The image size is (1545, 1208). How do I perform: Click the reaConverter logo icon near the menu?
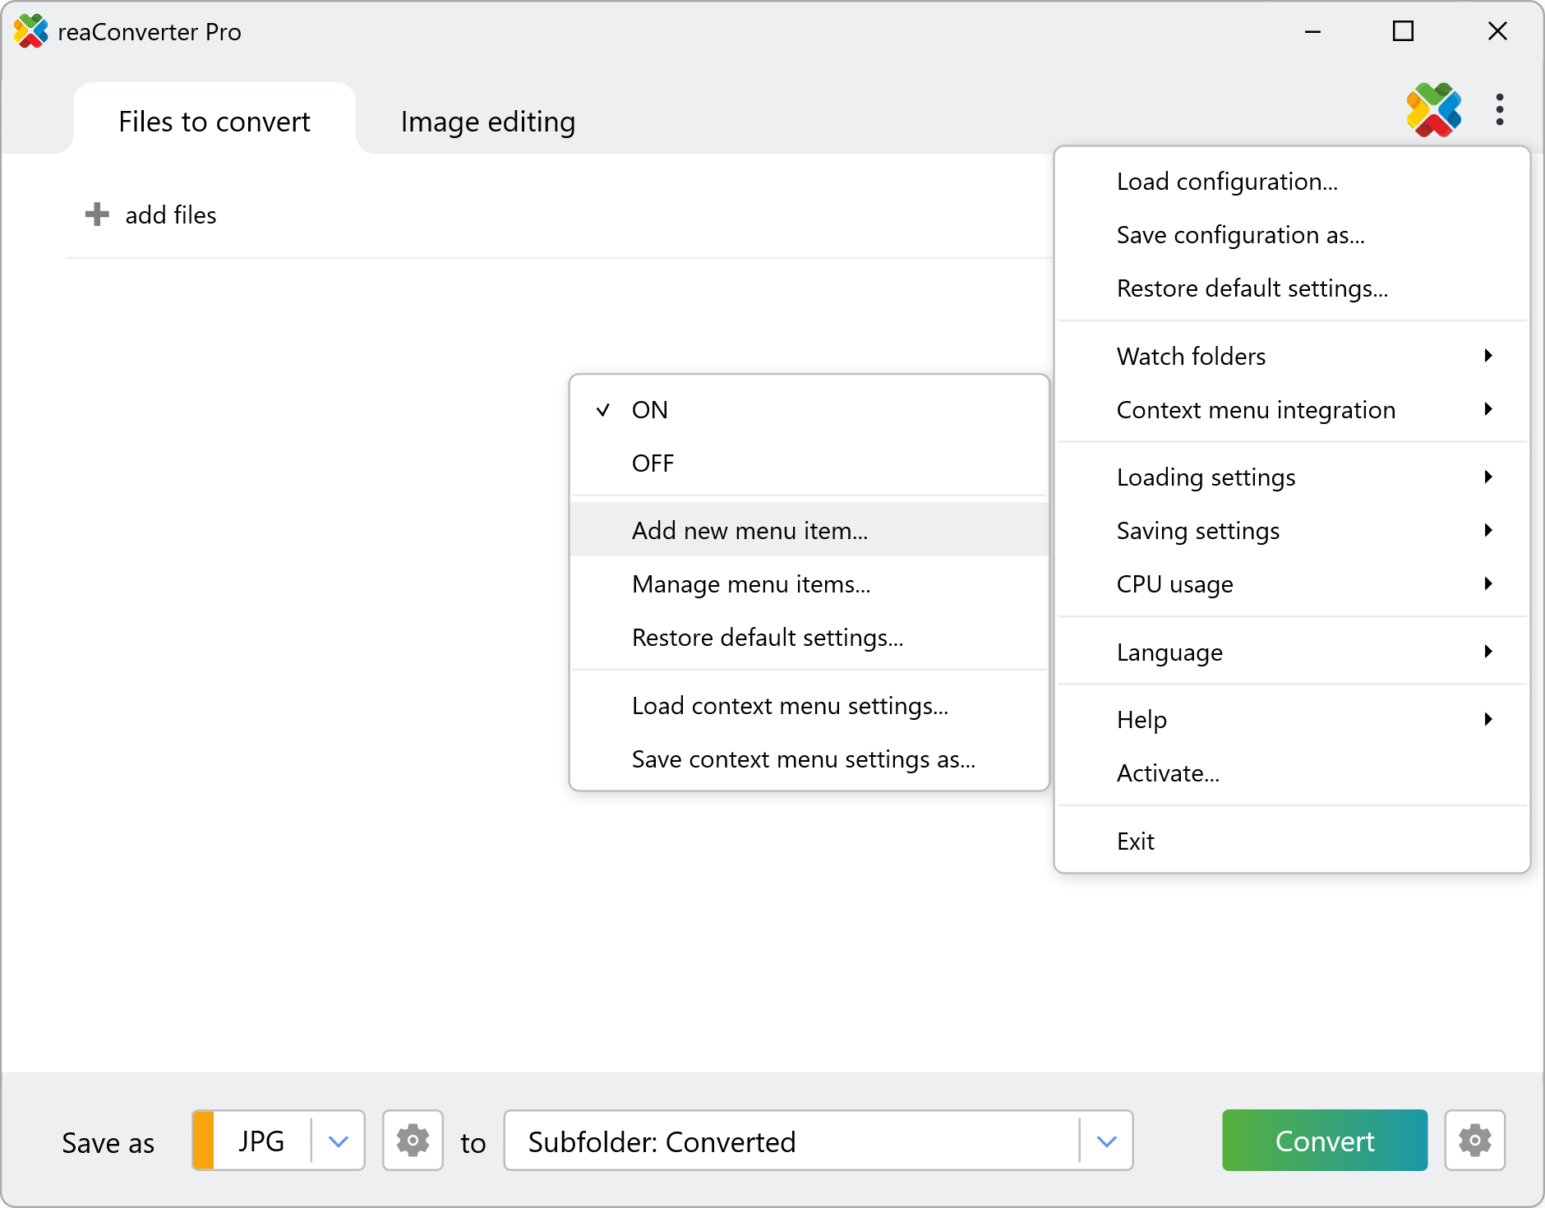pyautogui.click(x=1433, y=110)
